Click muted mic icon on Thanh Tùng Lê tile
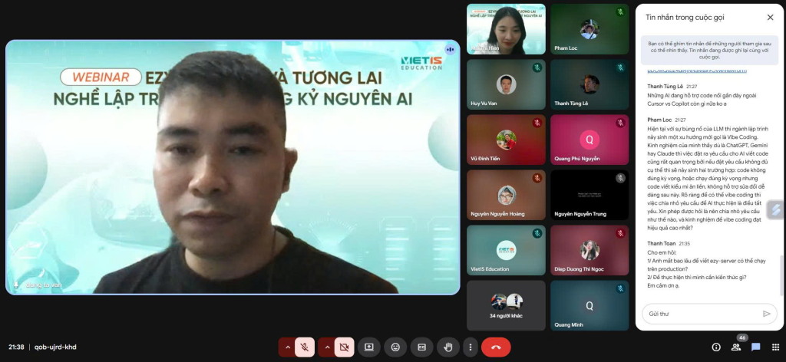 click(x=620, y=67)
